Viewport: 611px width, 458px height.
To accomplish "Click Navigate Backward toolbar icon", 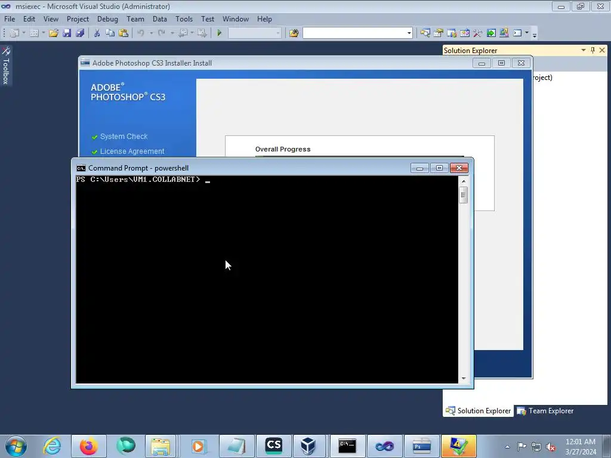I will pos(183,33).
